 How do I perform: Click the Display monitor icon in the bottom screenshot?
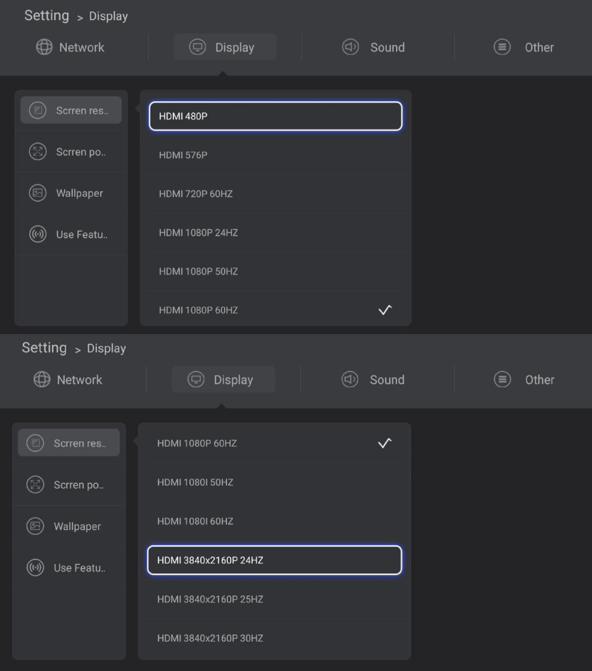pos(196,380)
